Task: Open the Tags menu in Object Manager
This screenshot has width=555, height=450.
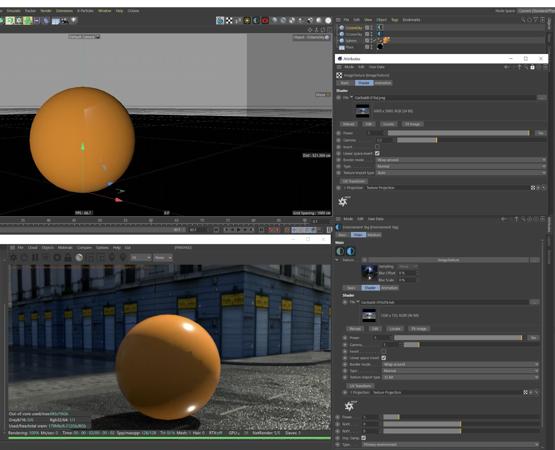Action: (x=395, y=20)
